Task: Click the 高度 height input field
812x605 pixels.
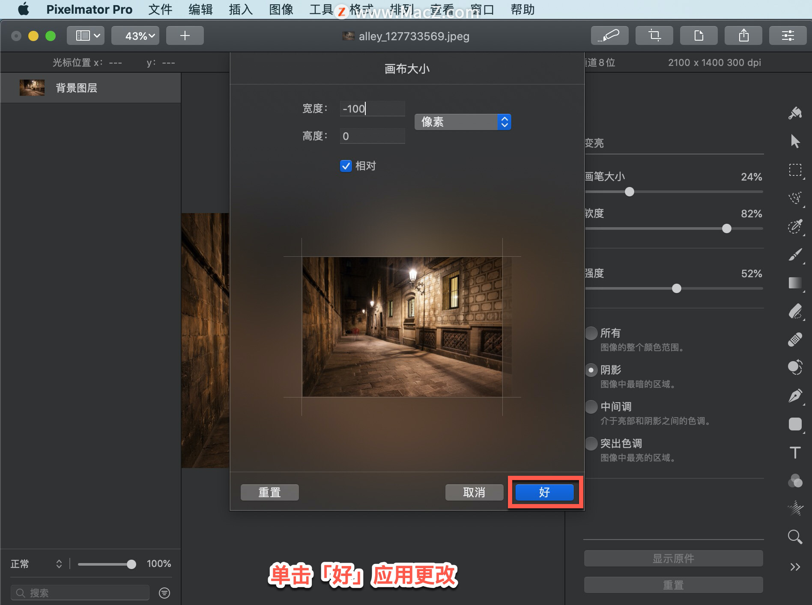Action: 372,136
